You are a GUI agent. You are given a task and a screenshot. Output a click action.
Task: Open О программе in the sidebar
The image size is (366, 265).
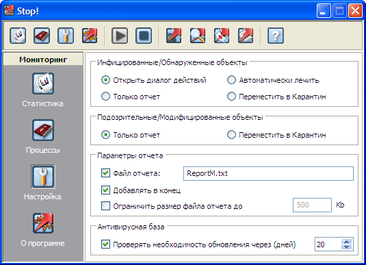(x=43, y=229)
